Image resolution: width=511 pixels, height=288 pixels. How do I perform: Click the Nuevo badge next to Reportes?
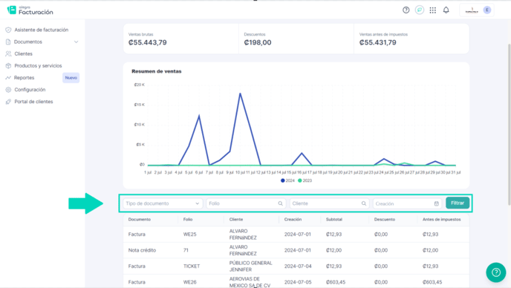pyautogui.click(x=71, y=77)
